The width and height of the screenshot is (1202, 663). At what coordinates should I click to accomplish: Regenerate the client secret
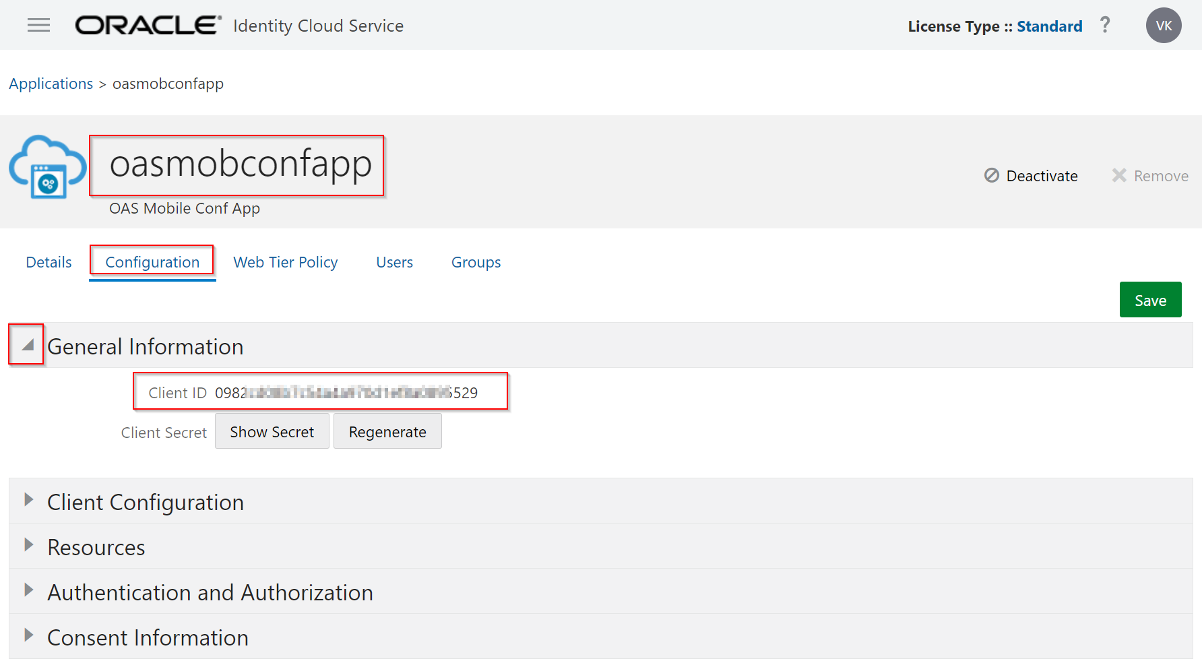click(387, 432)
